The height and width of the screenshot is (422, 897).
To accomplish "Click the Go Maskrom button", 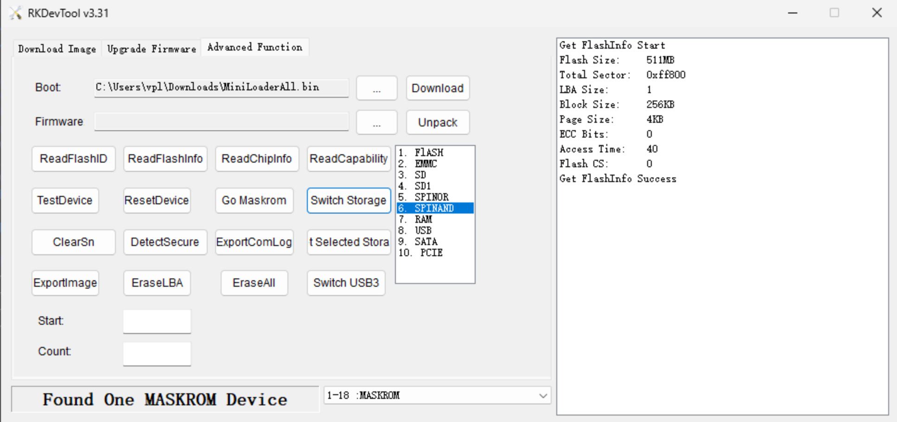I will pos(254,201).
